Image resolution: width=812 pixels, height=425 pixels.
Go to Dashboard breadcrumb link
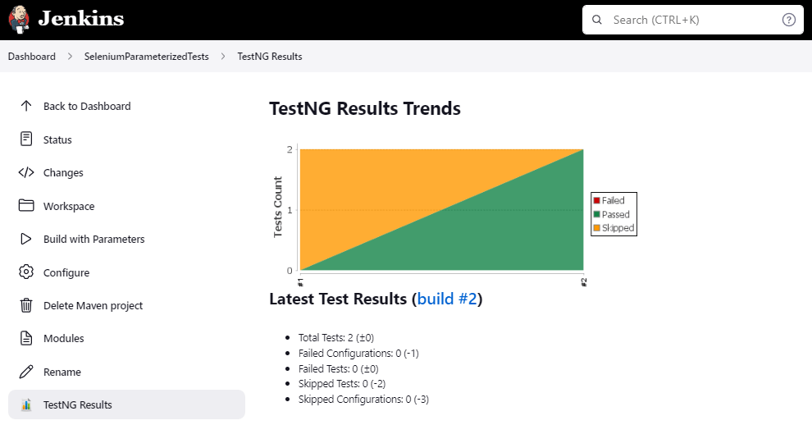pos(32,57)
